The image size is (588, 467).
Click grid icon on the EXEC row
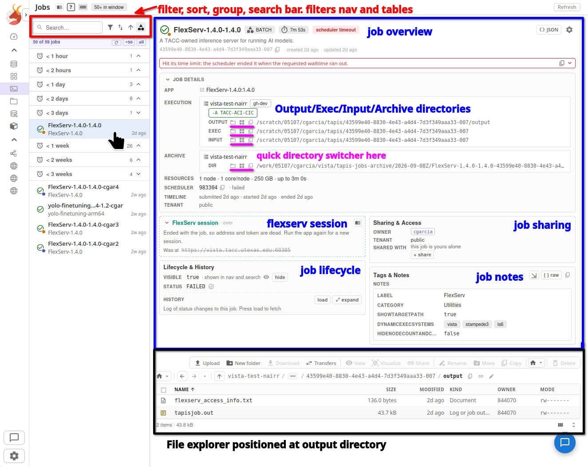point(242,131)
